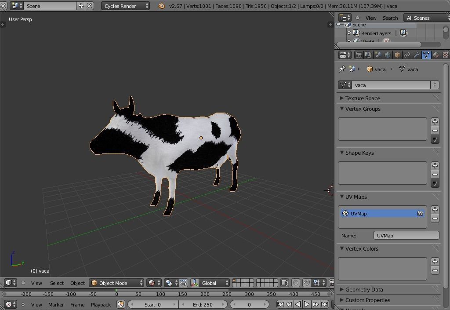The width and height of the screenshot is (450, 310).
Task: Click the add Scene plus button
Action: (x=81, y=6)
